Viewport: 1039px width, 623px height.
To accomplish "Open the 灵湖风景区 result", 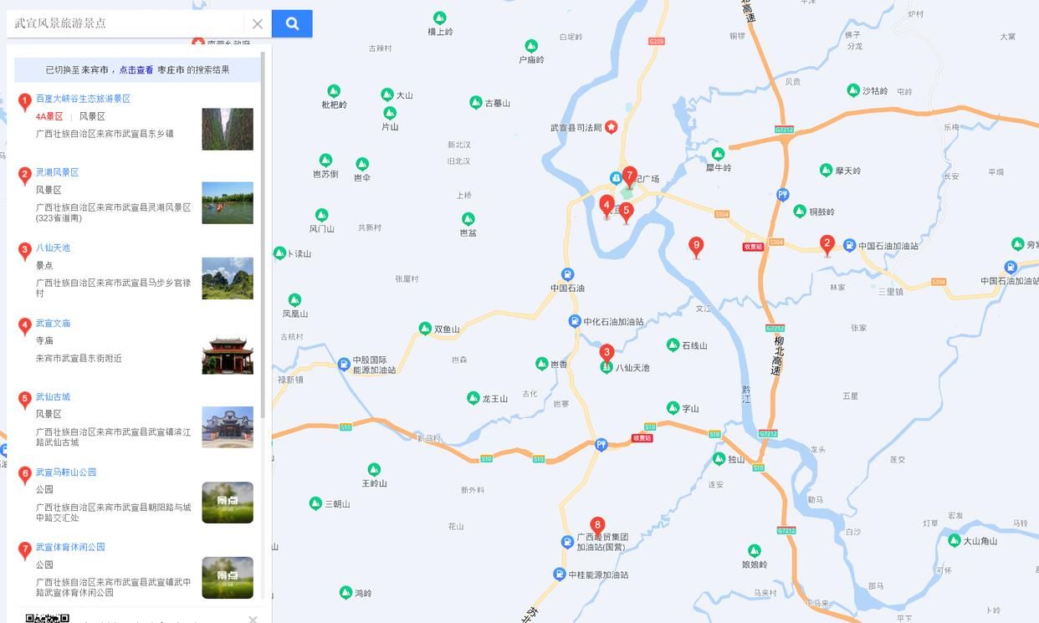I will (57, 172).
